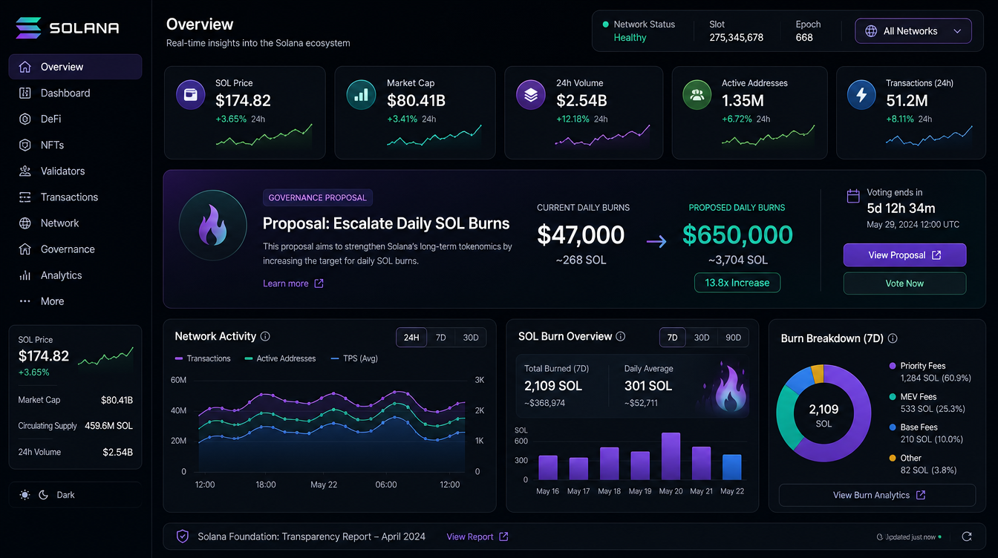Viewport: 998px width, 558px height.
Task: Click the Governance icon in sidebar
Action: coord(25,249)
